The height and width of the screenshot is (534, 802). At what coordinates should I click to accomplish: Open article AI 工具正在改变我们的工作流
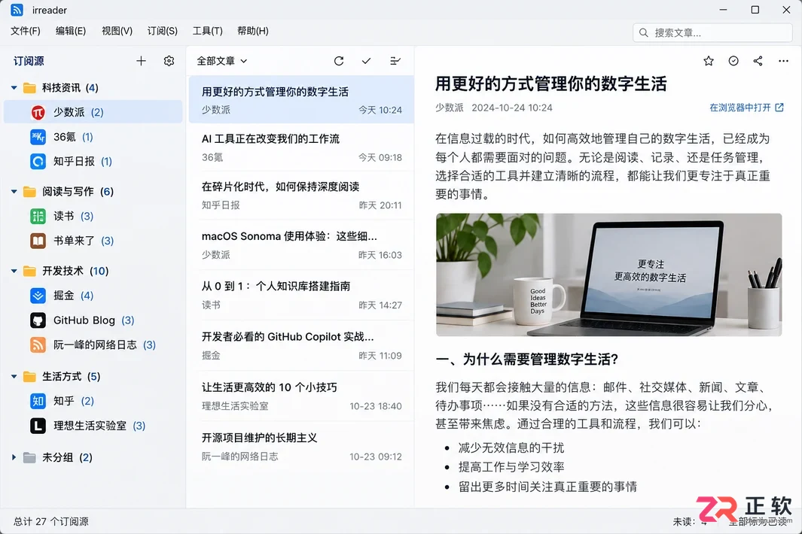[301, 147]
